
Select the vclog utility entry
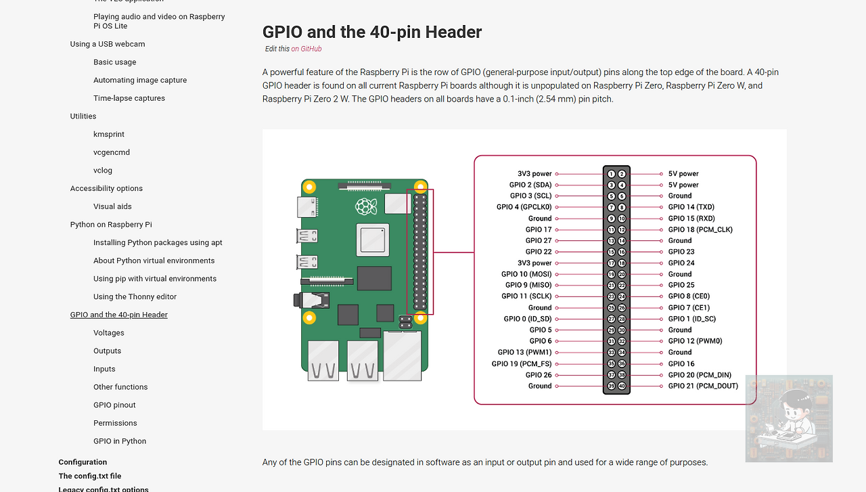point(103,170)
